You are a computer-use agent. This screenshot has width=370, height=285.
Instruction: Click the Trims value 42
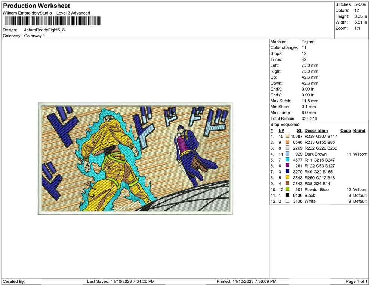pyautogui.click(x=304, y=59)
